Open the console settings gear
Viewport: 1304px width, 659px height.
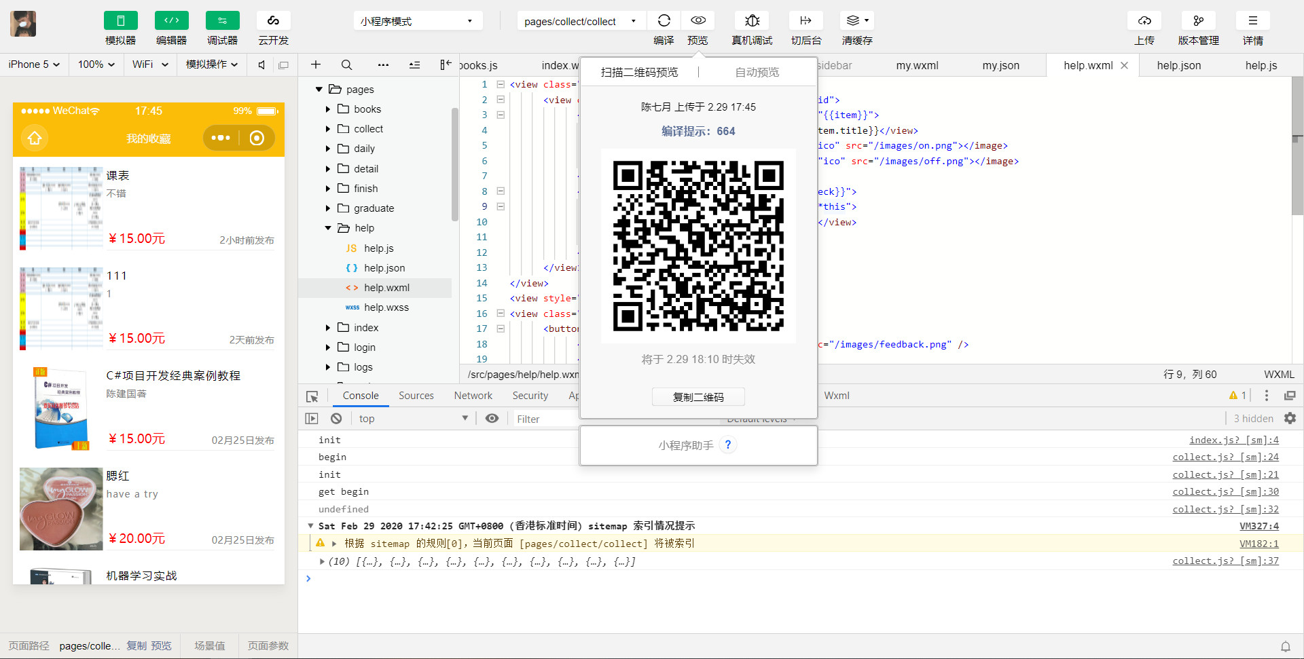point(1290,419)
